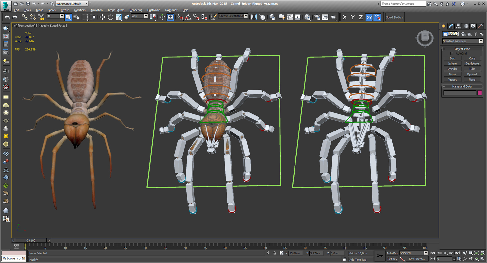Choose the Select and Scale tool
487x263 pixels.
click(119, 17)
